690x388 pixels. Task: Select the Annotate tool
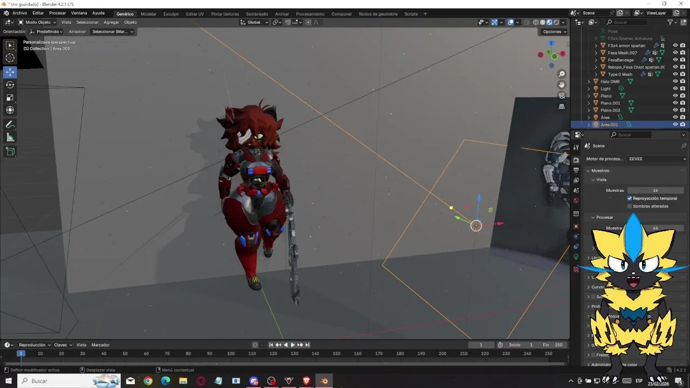pyautogui.click(x=10, y=124)
